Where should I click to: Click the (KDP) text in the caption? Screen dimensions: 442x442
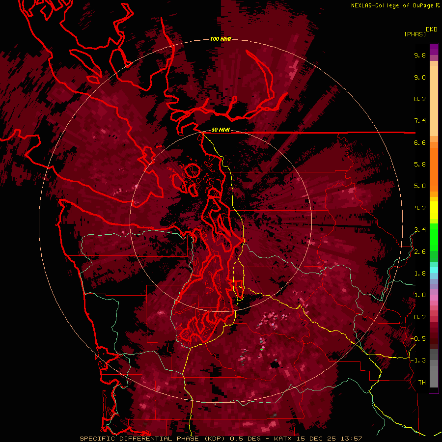point(216,439)
